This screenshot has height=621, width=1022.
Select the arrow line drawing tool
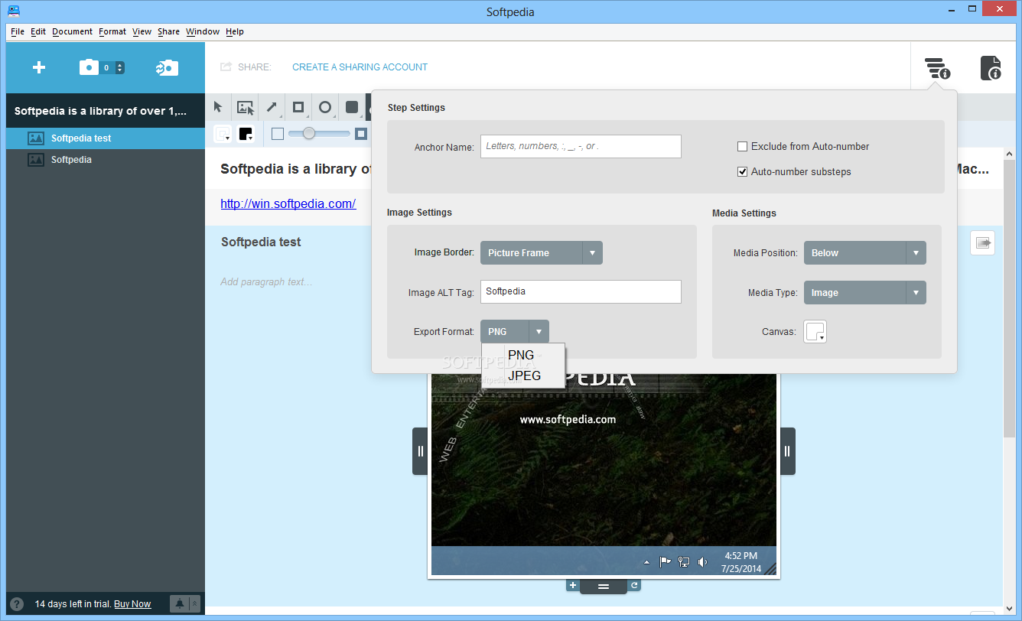(272, 107)
